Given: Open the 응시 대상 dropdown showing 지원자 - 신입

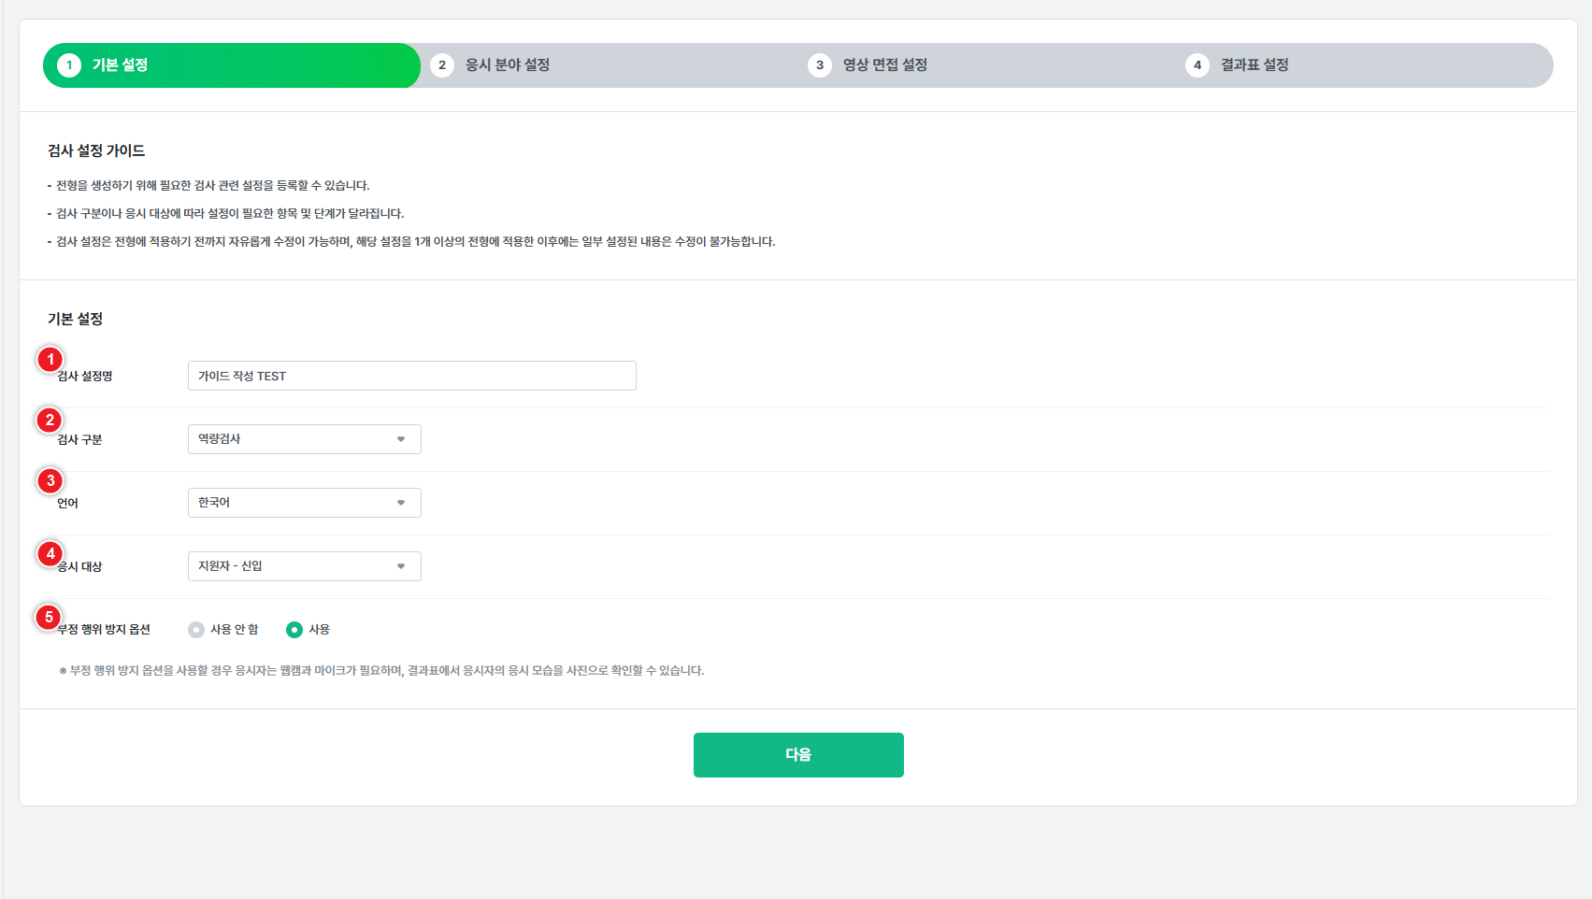Looking at the screenshot, I should [304, 566].
